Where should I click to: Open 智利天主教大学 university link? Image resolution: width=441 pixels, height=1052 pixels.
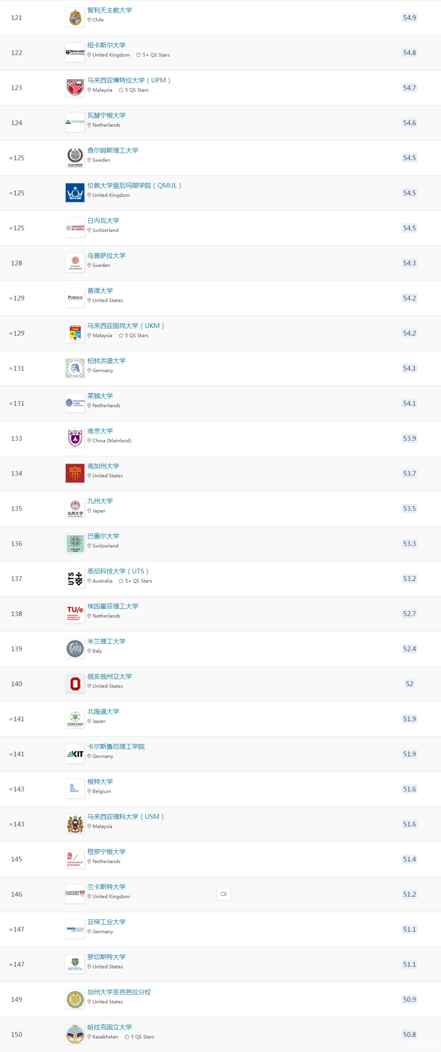click(x=109, y=10)
